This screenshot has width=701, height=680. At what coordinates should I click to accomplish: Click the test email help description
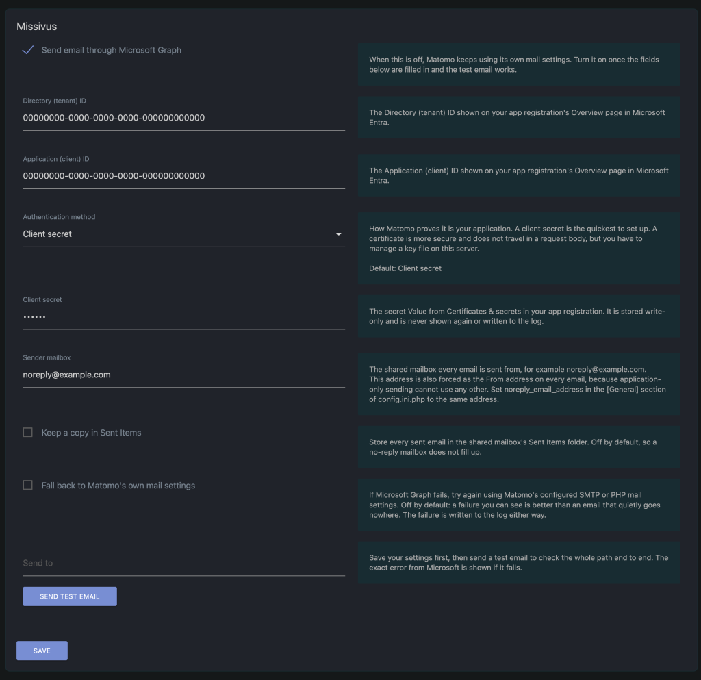tap(519, 562)
